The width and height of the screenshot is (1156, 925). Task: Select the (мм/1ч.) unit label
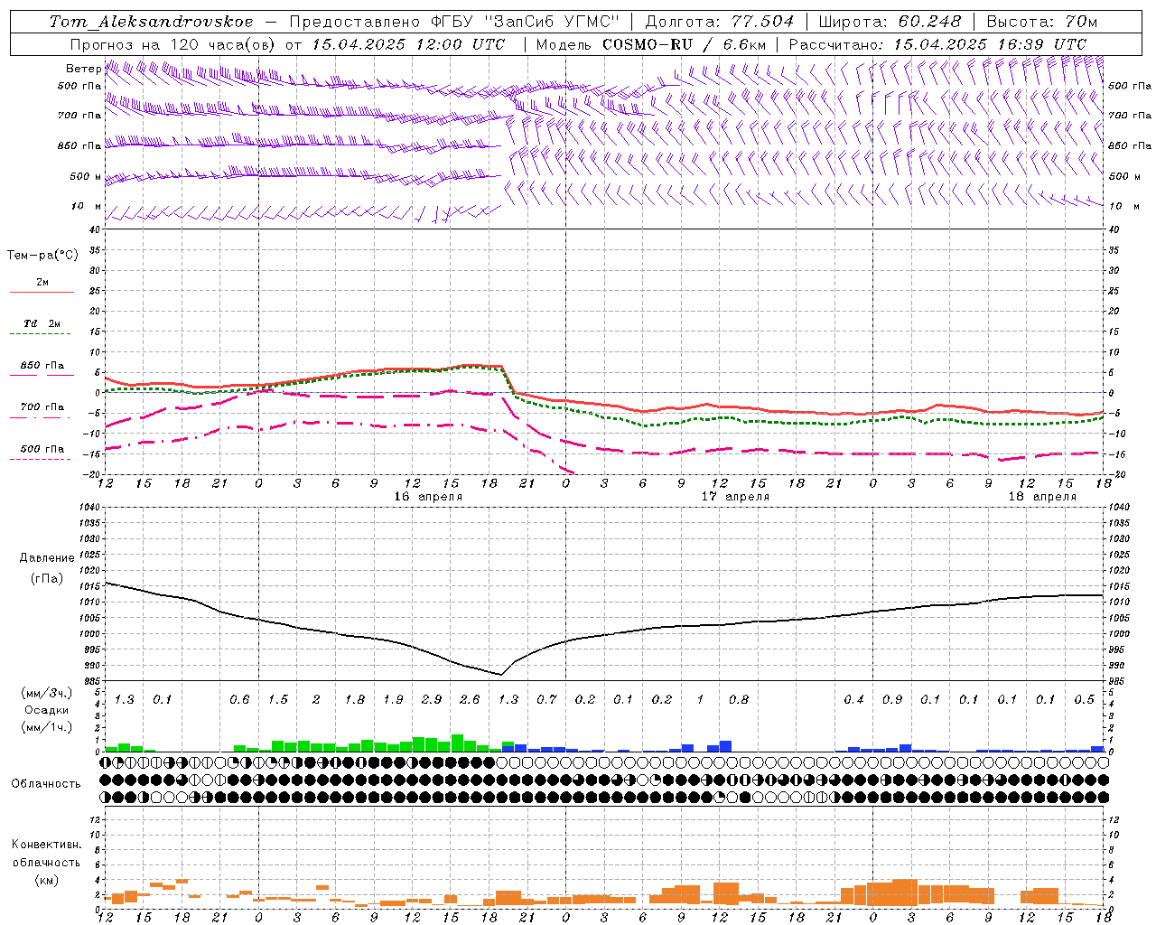(x=46, y=727)
